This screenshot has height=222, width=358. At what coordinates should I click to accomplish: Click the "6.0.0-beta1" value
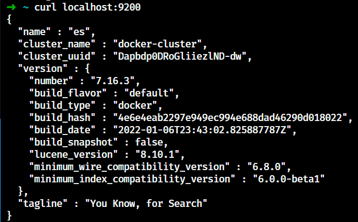tap(289, 179)
